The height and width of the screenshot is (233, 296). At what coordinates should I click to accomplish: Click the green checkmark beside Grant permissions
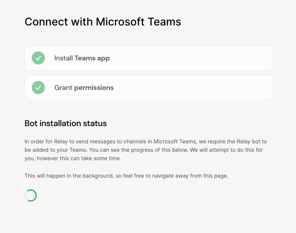[38, 88]
